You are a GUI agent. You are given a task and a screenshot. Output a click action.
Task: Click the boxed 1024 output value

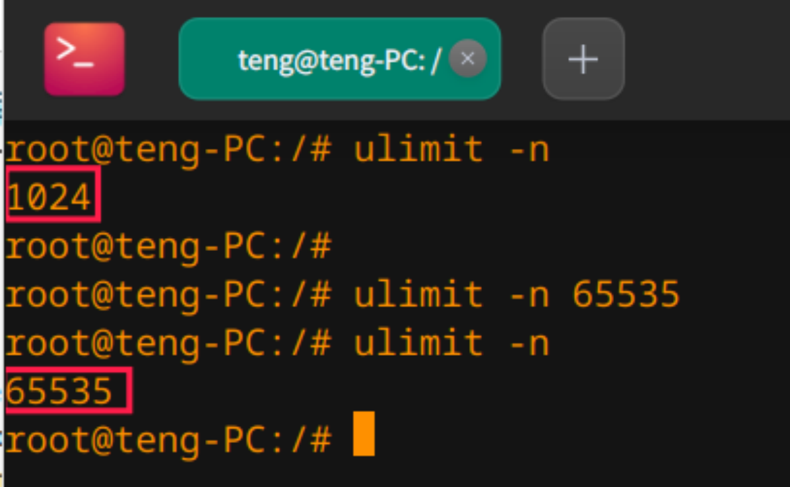49,196
